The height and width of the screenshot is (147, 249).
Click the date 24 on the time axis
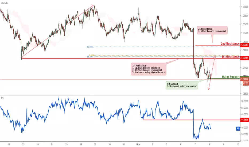(x=52, y=144)
